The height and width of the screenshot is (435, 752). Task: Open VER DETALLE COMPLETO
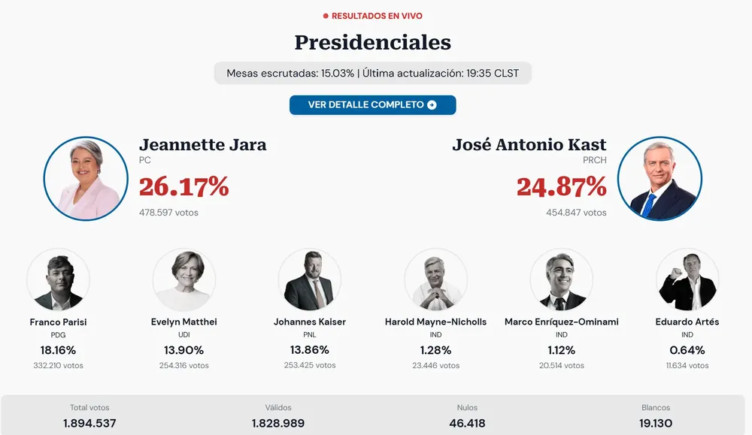[x=372, y=105]
